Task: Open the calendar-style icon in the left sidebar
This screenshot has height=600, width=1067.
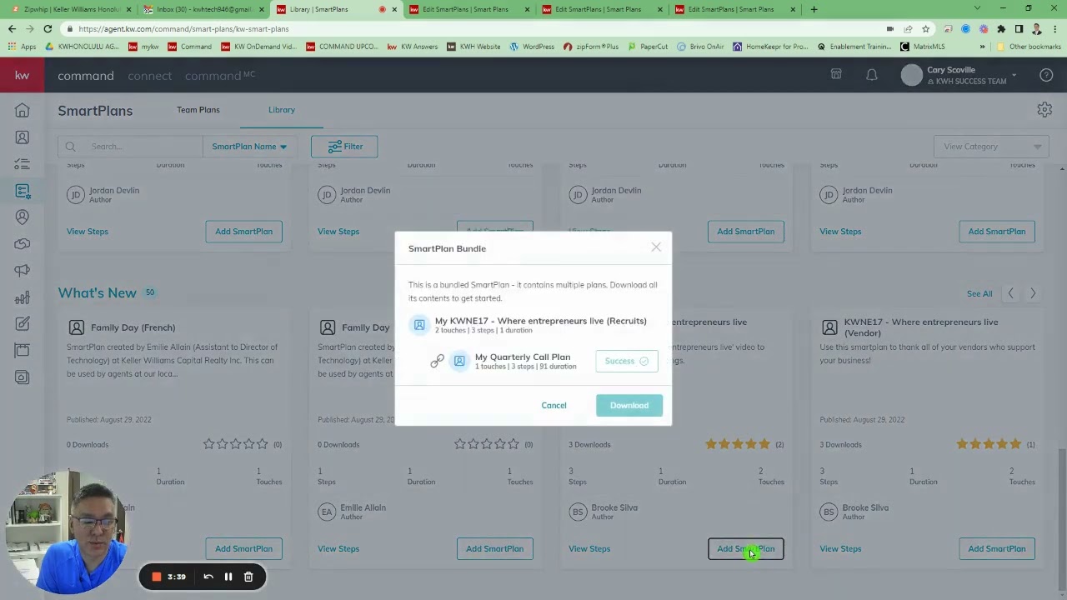Action: tap(23, 351)
